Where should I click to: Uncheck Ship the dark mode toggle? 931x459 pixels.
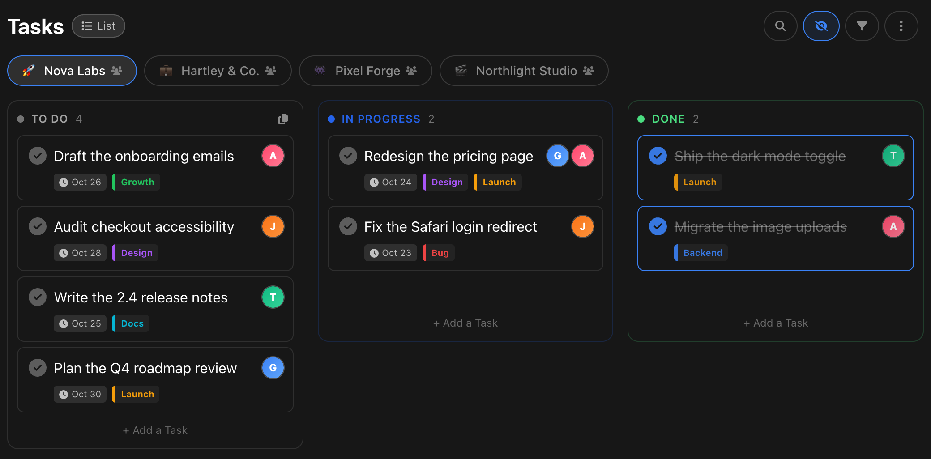click(658, 156)
